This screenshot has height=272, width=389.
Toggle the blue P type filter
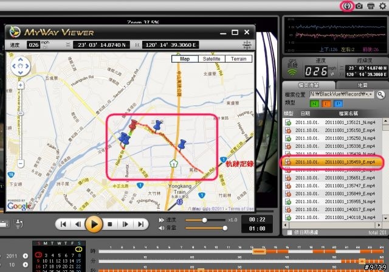tap(338, 103)
